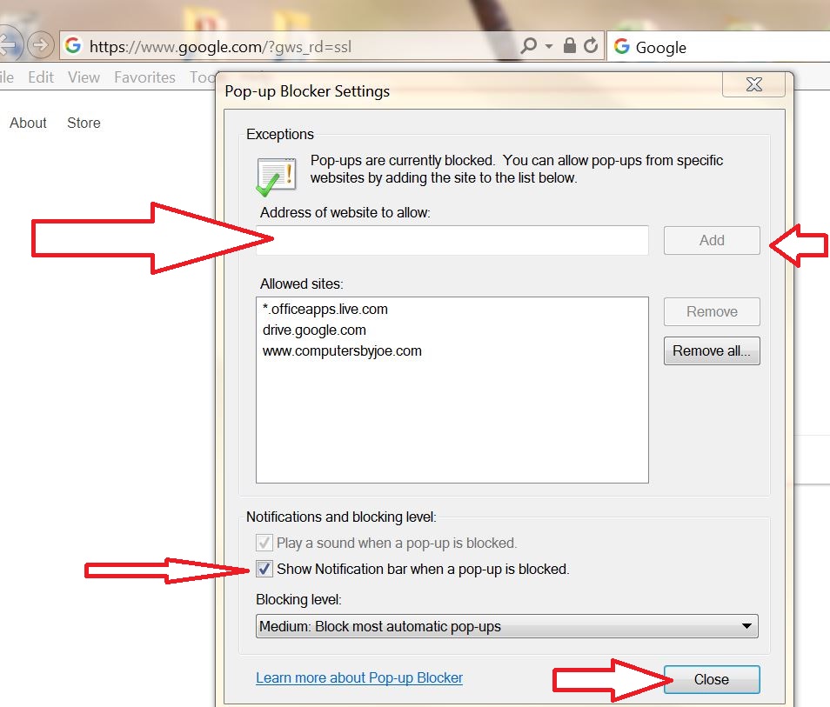The width and height of the screenshot is (830, 707).
Task: Click the Google favicon in address bar
Action: 73,45
